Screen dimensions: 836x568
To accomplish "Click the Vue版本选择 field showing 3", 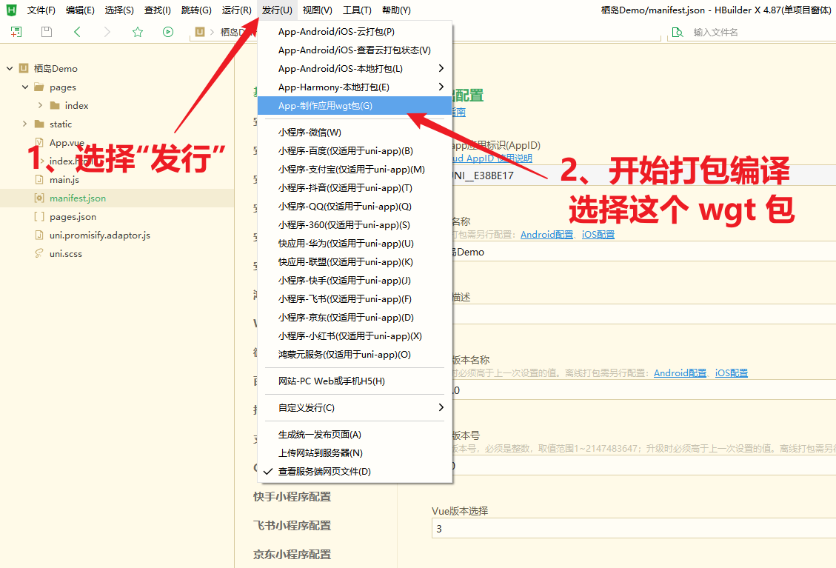I will pos(633,529).
